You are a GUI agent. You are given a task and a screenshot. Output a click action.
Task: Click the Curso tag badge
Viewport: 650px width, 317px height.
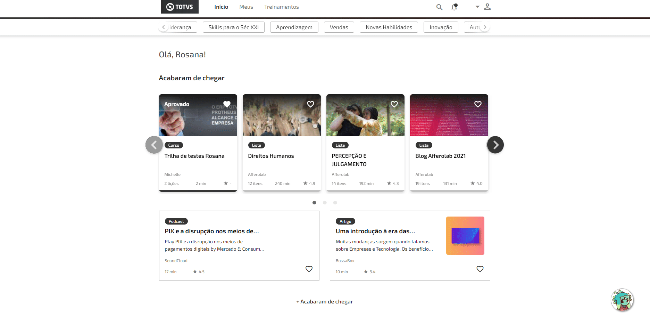click(x=174, y=145)
